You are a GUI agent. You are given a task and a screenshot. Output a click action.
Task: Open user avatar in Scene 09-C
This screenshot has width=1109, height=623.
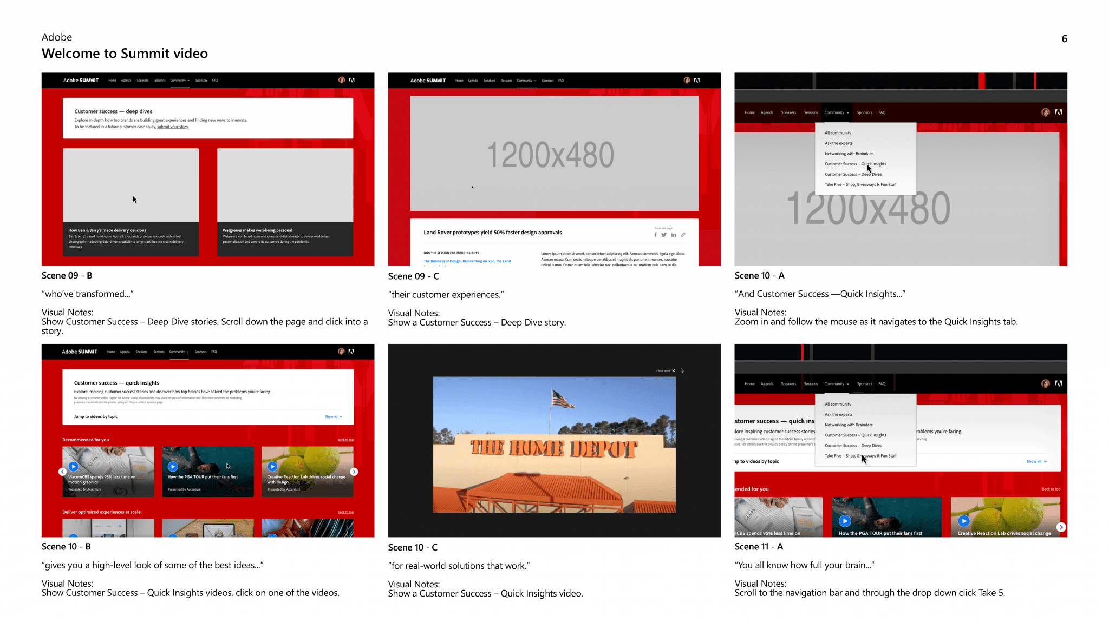687,80
